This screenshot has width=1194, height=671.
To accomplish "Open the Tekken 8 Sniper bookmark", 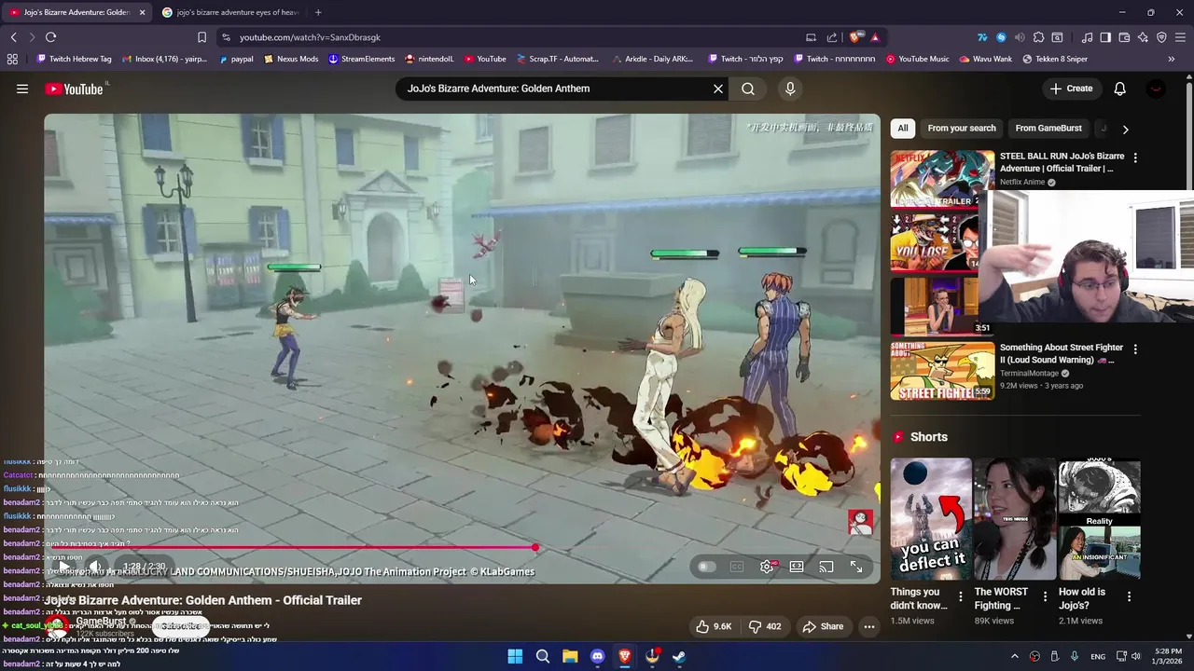I will 1054,59.
